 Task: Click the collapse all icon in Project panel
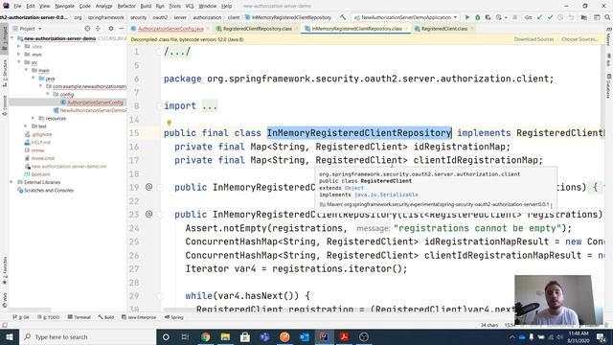[x=98, y=29]
